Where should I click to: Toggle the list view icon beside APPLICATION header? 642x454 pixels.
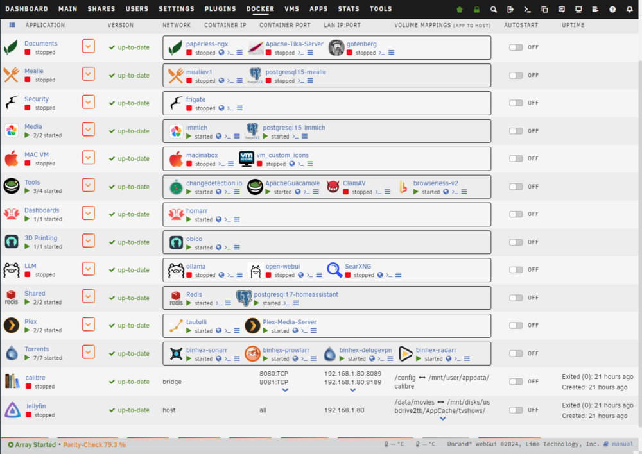click(x=12, y=25)
